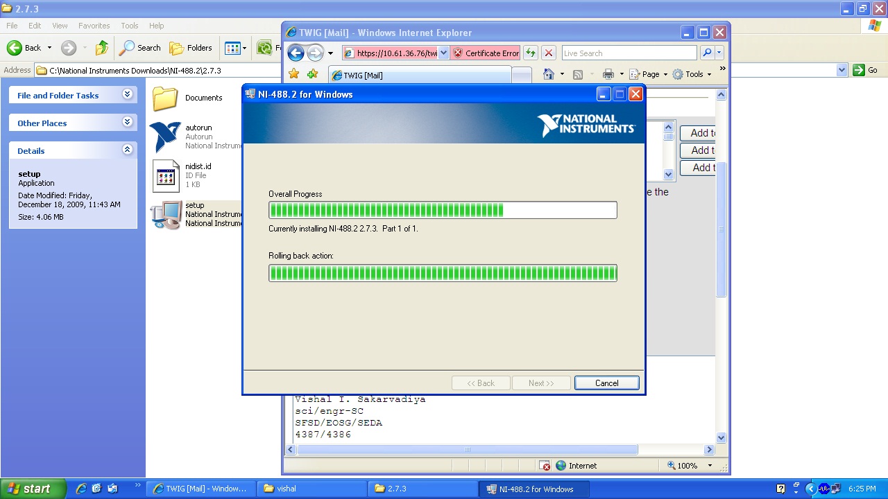Image resolution: width=888 pixels, height=499 pixels.
Task: Open the File menu in Explorer
Action: click(12, 26)
